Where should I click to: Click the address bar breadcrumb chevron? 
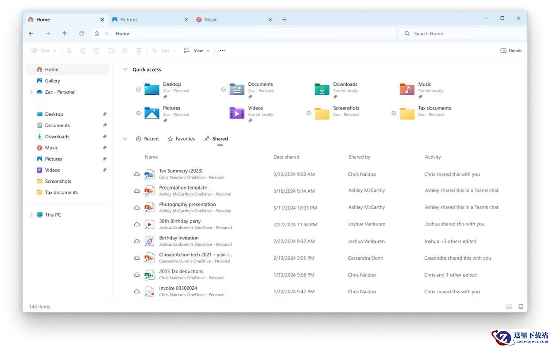pos(107,34)
